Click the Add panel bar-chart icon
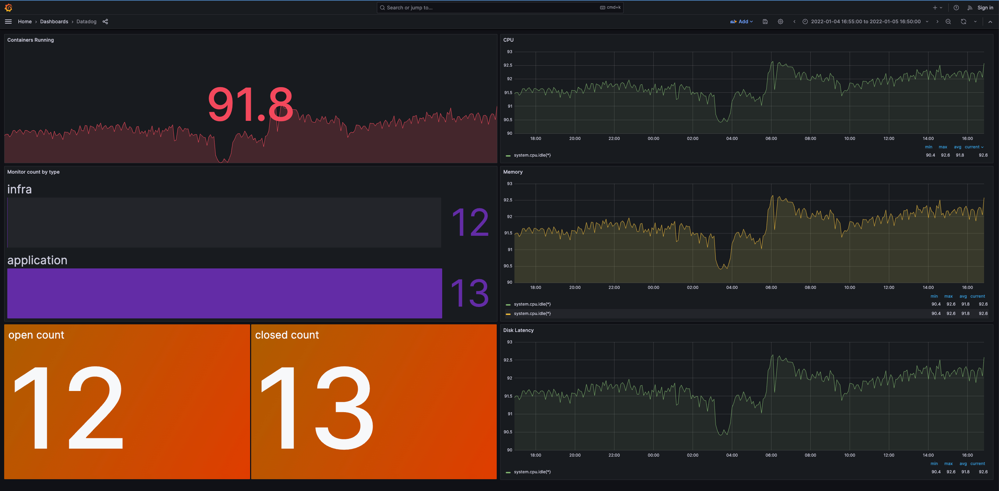This screenshot has height=491, width=999. pyautogui.click(x=733, y=21)
